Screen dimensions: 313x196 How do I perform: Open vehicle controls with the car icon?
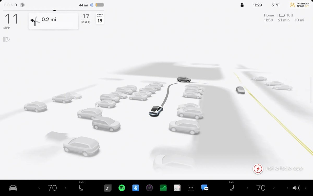pyautogui.click(x=13, y=188)
